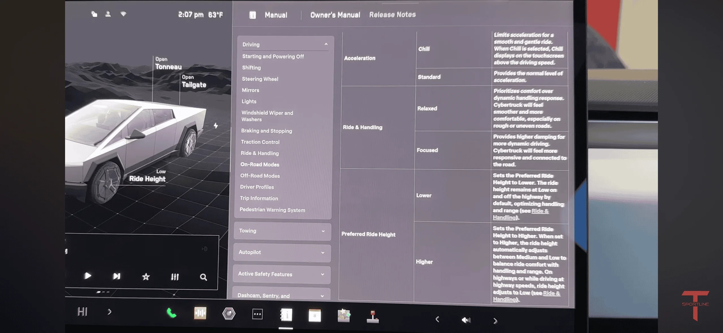Select the Chill table cell

tap(454, 49)
